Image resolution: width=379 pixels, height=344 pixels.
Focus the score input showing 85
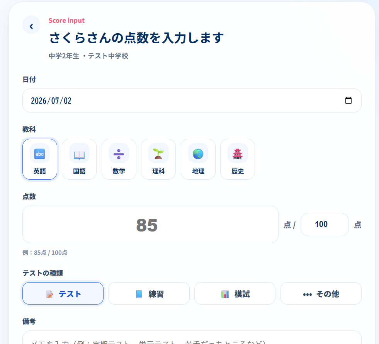pos(150,224)
